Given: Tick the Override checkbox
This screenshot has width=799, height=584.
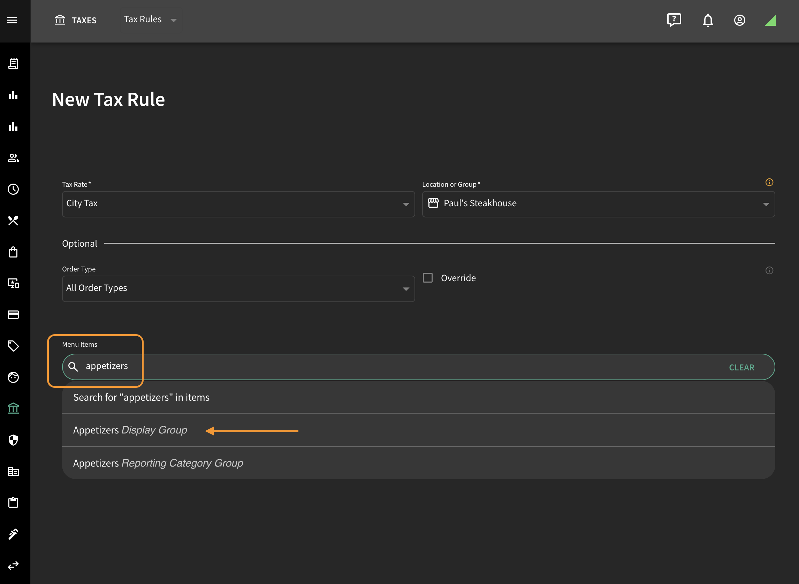Looking at the screenshot, I should coord(428,278).
